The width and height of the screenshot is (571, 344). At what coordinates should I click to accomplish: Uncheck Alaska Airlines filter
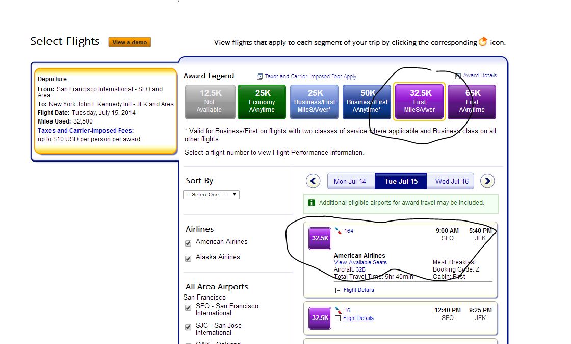click(188, 258)
